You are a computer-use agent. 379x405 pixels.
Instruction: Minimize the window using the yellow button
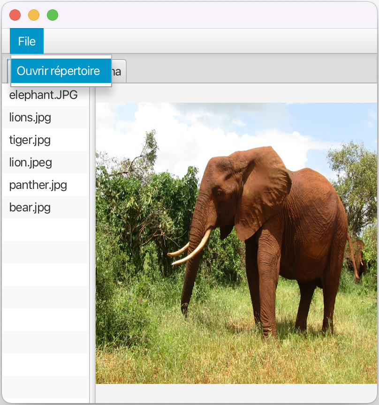pos(34,15)
